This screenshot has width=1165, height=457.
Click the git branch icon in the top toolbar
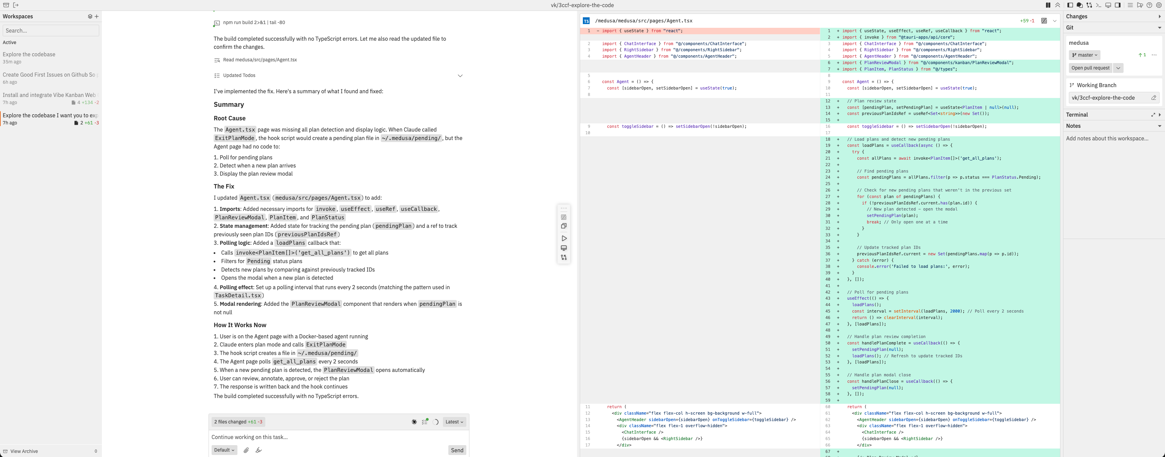point(1090,5)
